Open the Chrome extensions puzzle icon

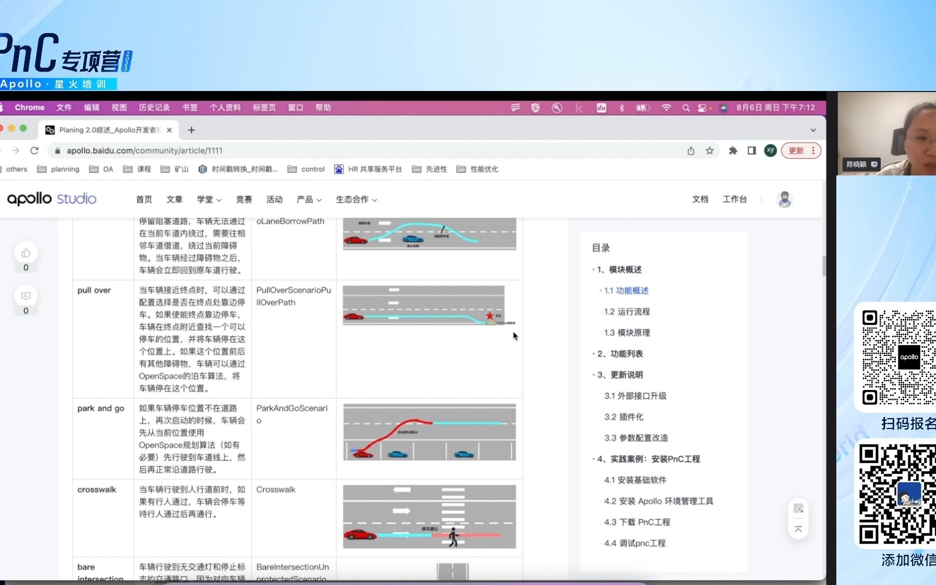point(733,151)
